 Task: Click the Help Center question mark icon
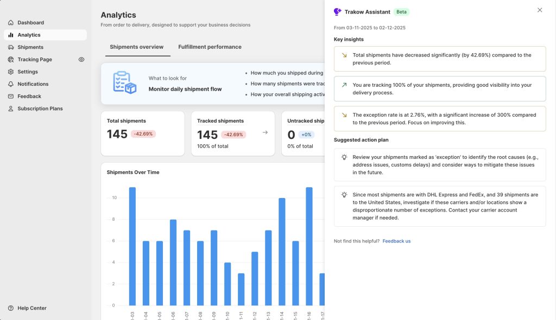coord(11,308)
